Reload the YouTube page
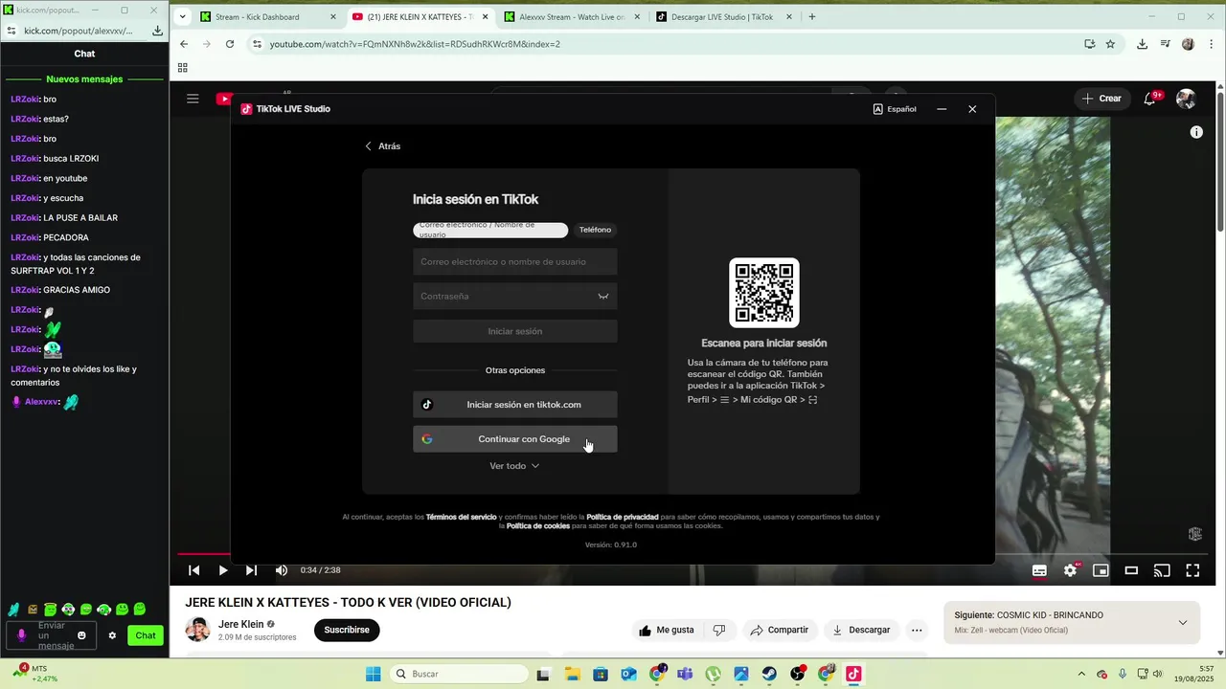1226x689 pixels. tap(230, 44)
